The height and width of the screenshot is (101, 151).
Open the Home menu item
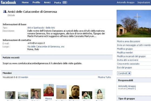tap(25, 2)
